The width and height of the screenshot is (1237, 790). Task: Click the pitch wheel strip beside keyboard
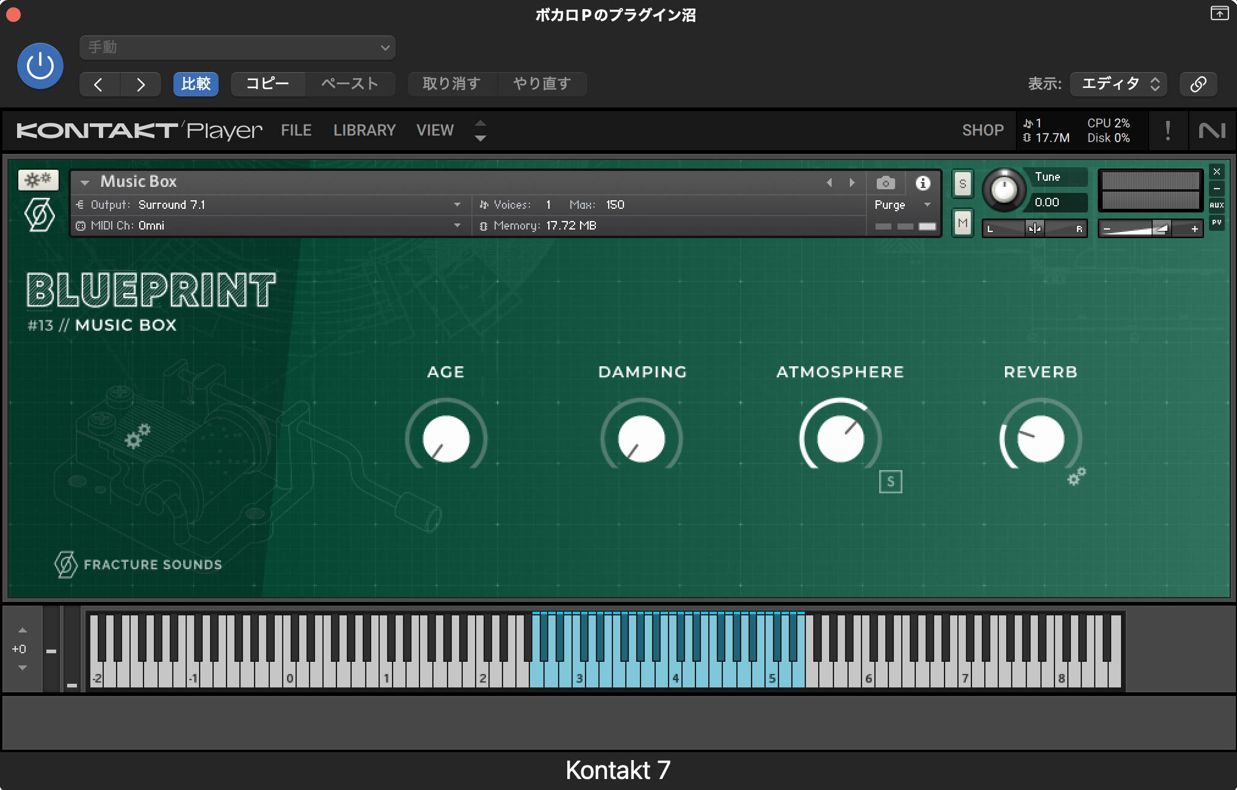(x=51, y=648)
